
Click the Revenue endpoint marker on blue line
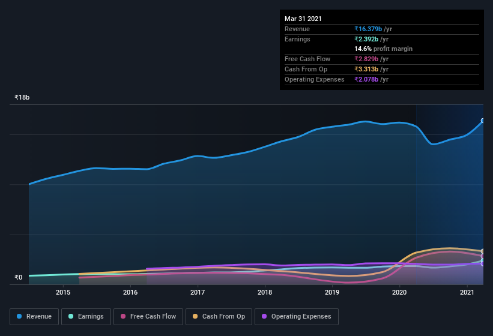coord(483,121)
